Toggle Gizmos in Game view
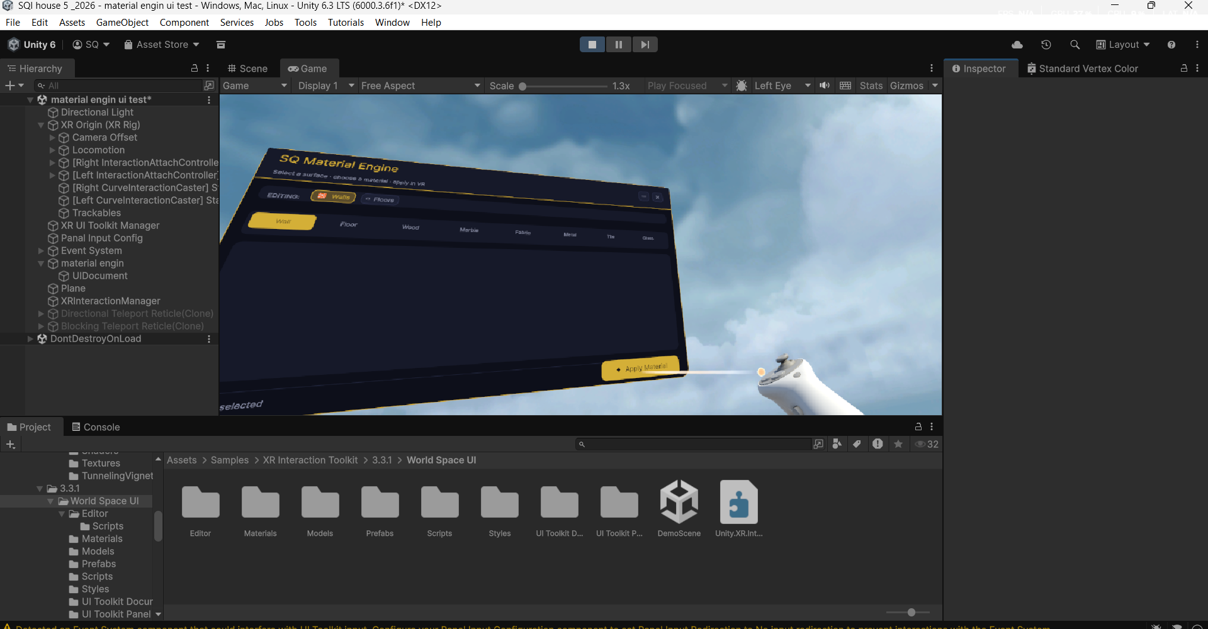This screenshot has width=1208, height=629. (906, 86)
